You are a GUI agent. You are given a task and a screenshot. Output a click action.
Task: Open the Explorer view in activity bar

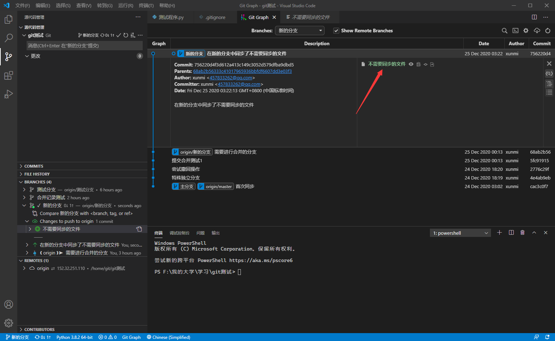coord(9,19)
